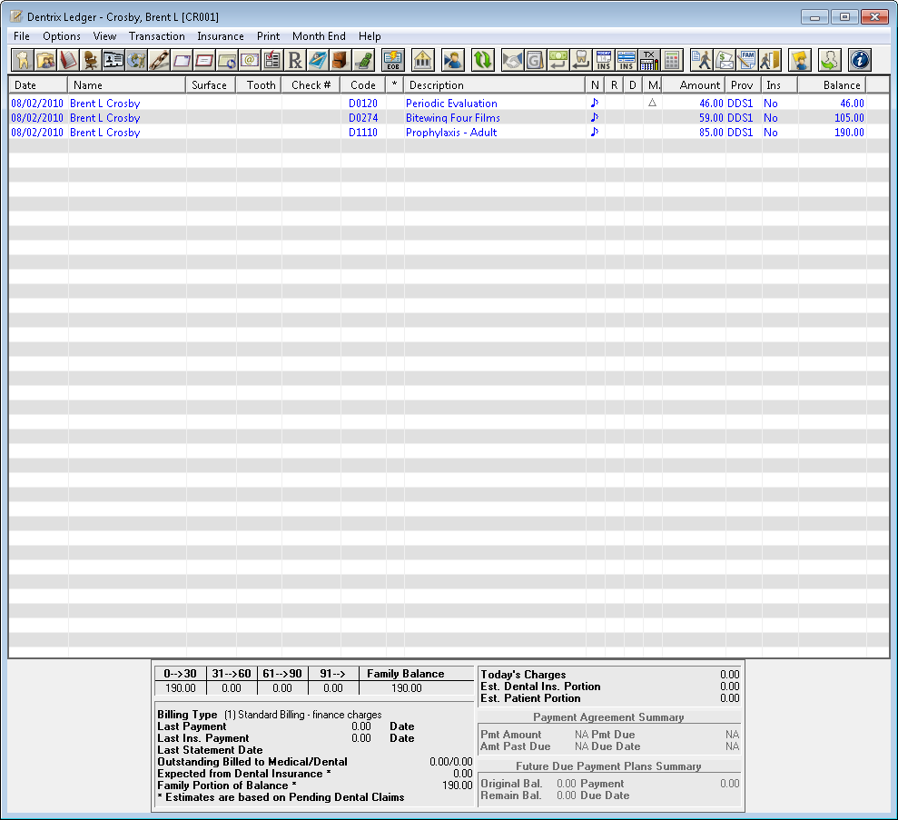The image size is (898, 820).
Task: Open the Family File module
Action: [44, 60]
